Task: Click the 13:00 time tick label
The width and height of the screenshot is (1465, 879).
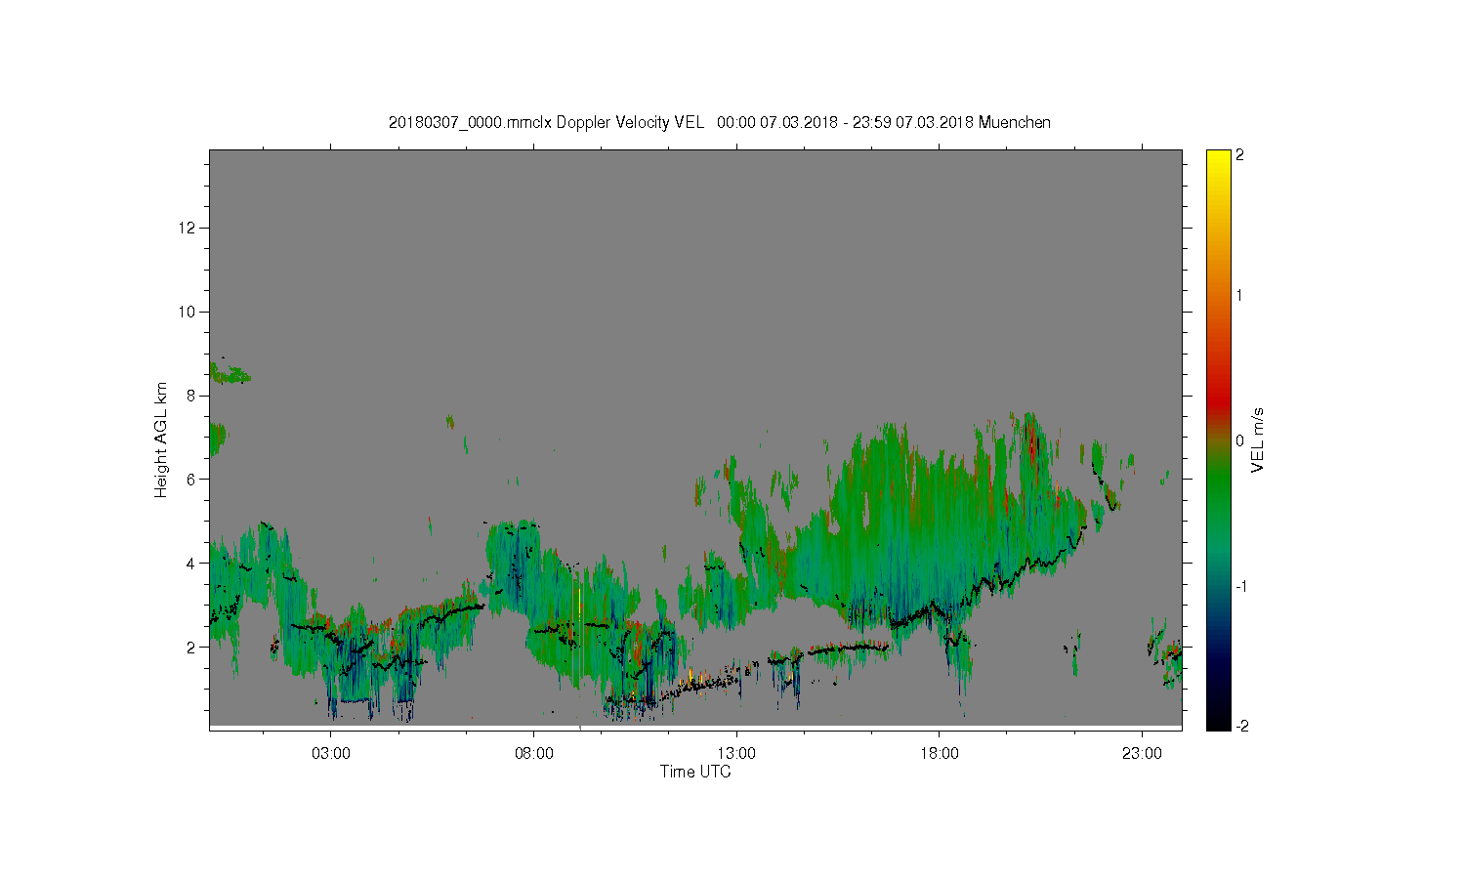Action: 736,754
